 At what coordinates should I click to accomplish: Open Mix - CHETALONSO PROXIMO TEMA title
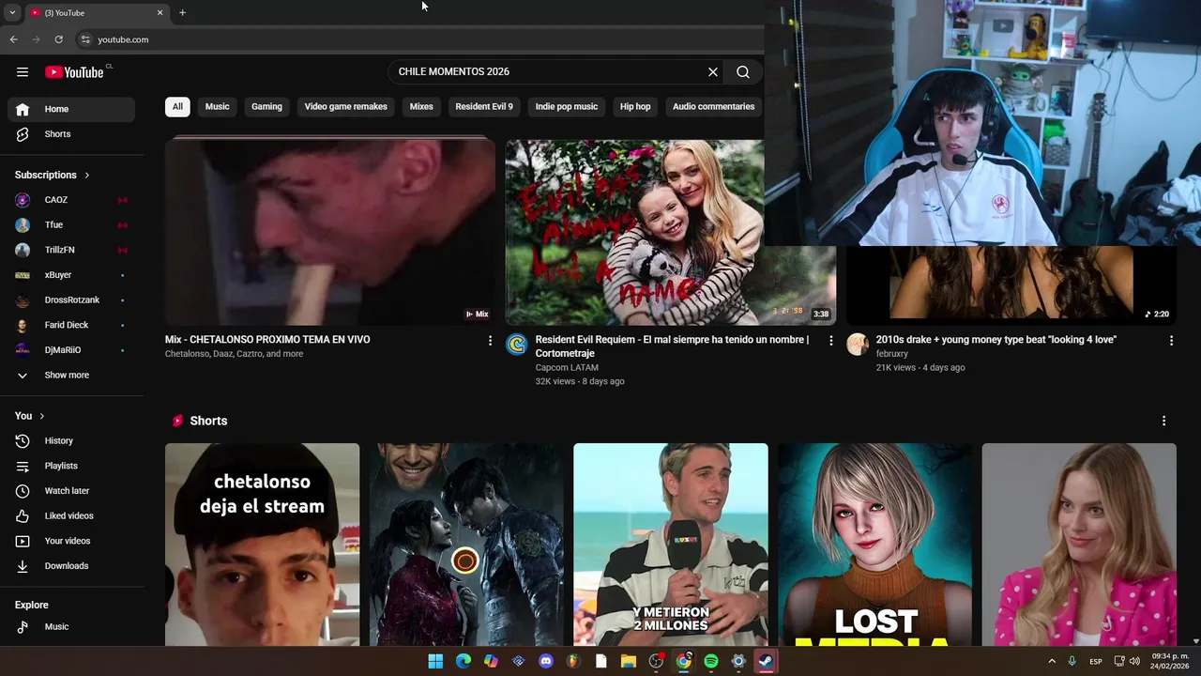267,340
